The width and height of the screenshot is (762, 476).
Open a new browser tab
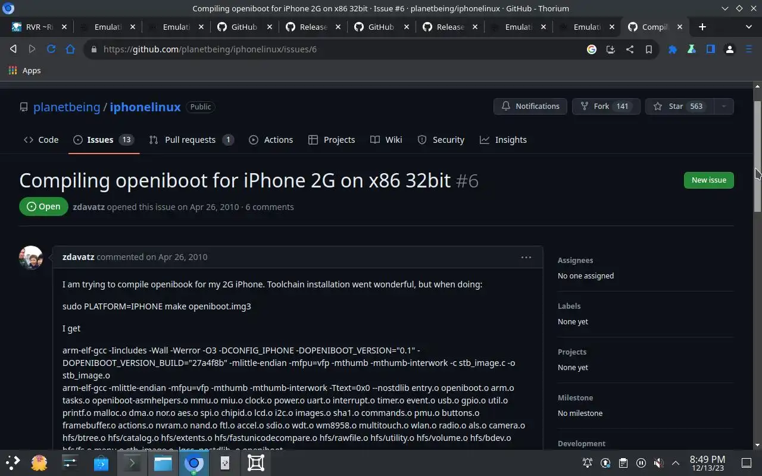(x=702, y=27)
